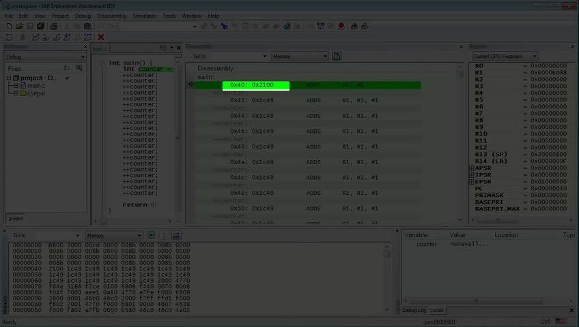Screen dimensions: 579x327
Task: Click the red Download and Debug icon
Action: (341, 26)
